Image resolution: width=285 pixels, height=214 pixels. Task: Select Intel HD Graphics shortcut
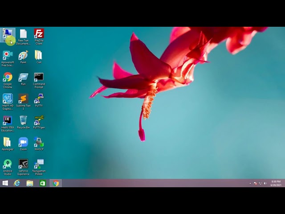(x=8, y=102)
